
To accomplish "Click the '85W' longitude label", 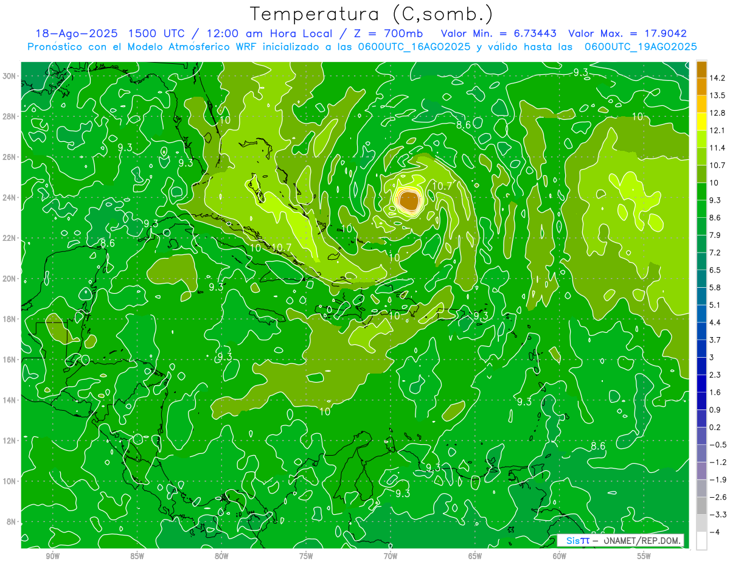I will pyautogui.click(x=137, y=555).
